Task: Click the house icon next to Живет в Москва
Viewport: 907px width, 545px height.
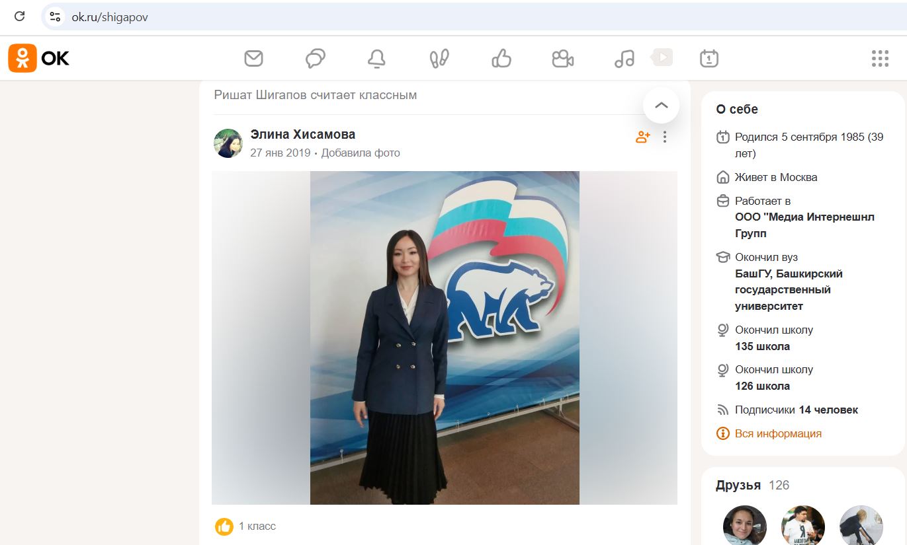Action: pyautogui.click(x=723, y=177)
